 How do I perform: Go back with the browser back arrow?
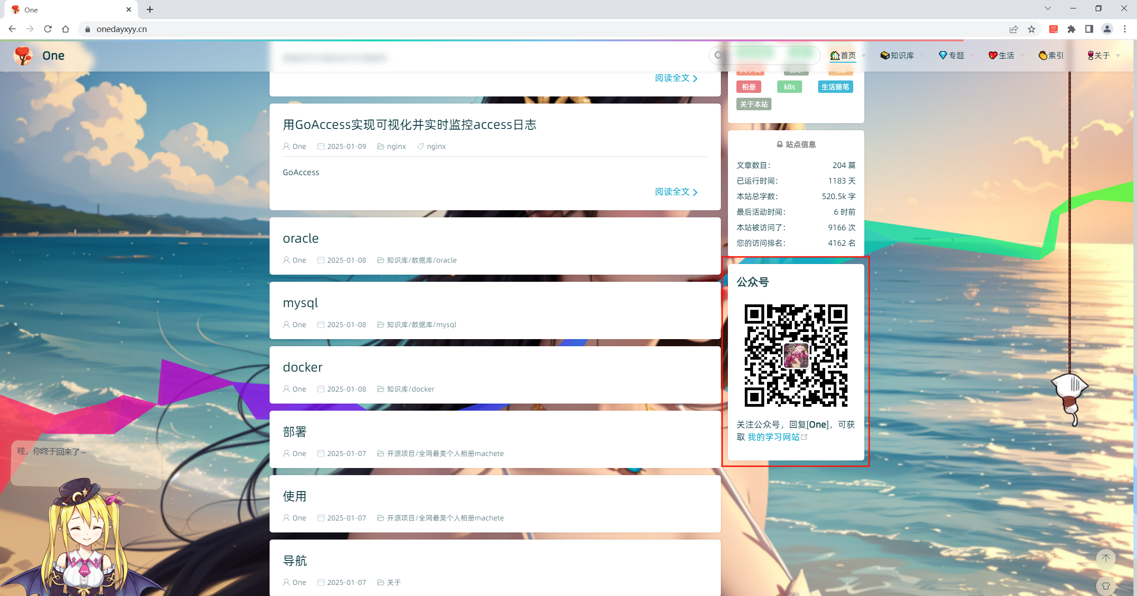pyautogui.click(x=12, y=29)
